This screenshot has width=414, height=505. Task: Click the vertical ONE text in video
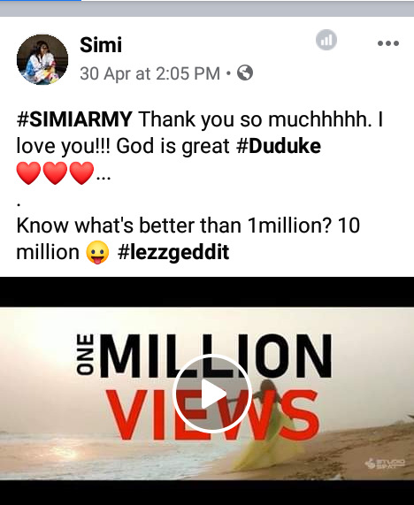85,355
